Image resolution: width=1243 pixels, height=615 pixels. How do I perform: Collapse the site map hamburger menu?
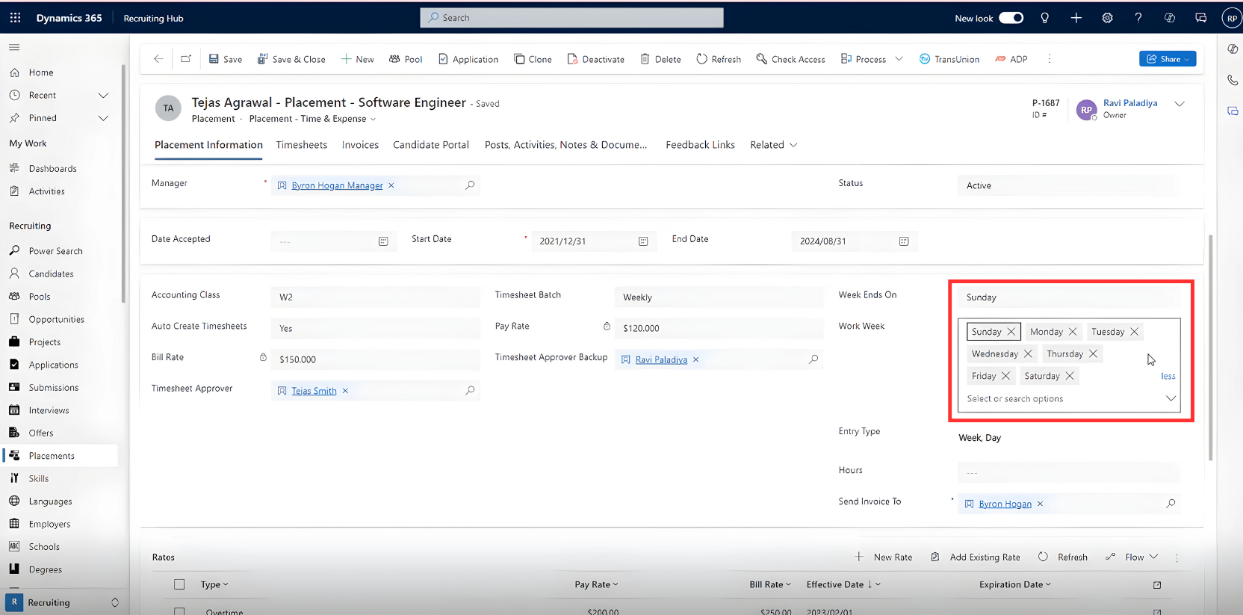tap(14, 47)
